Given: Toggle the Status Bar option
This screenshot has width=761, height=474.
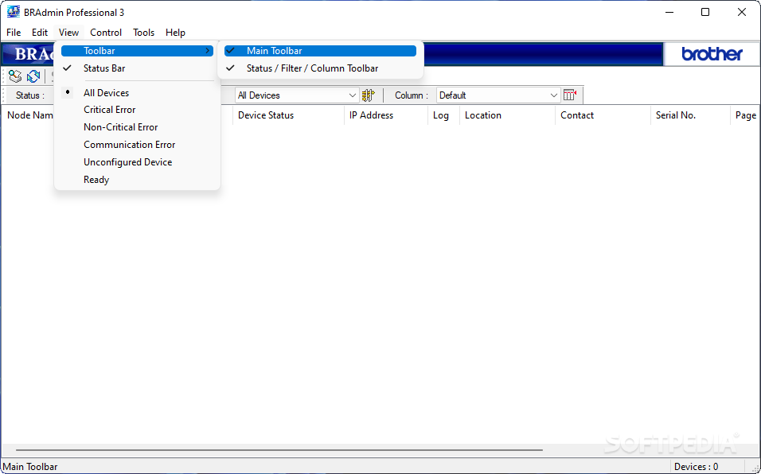Looking at the screenshot, I should click(x=138, y=68).
